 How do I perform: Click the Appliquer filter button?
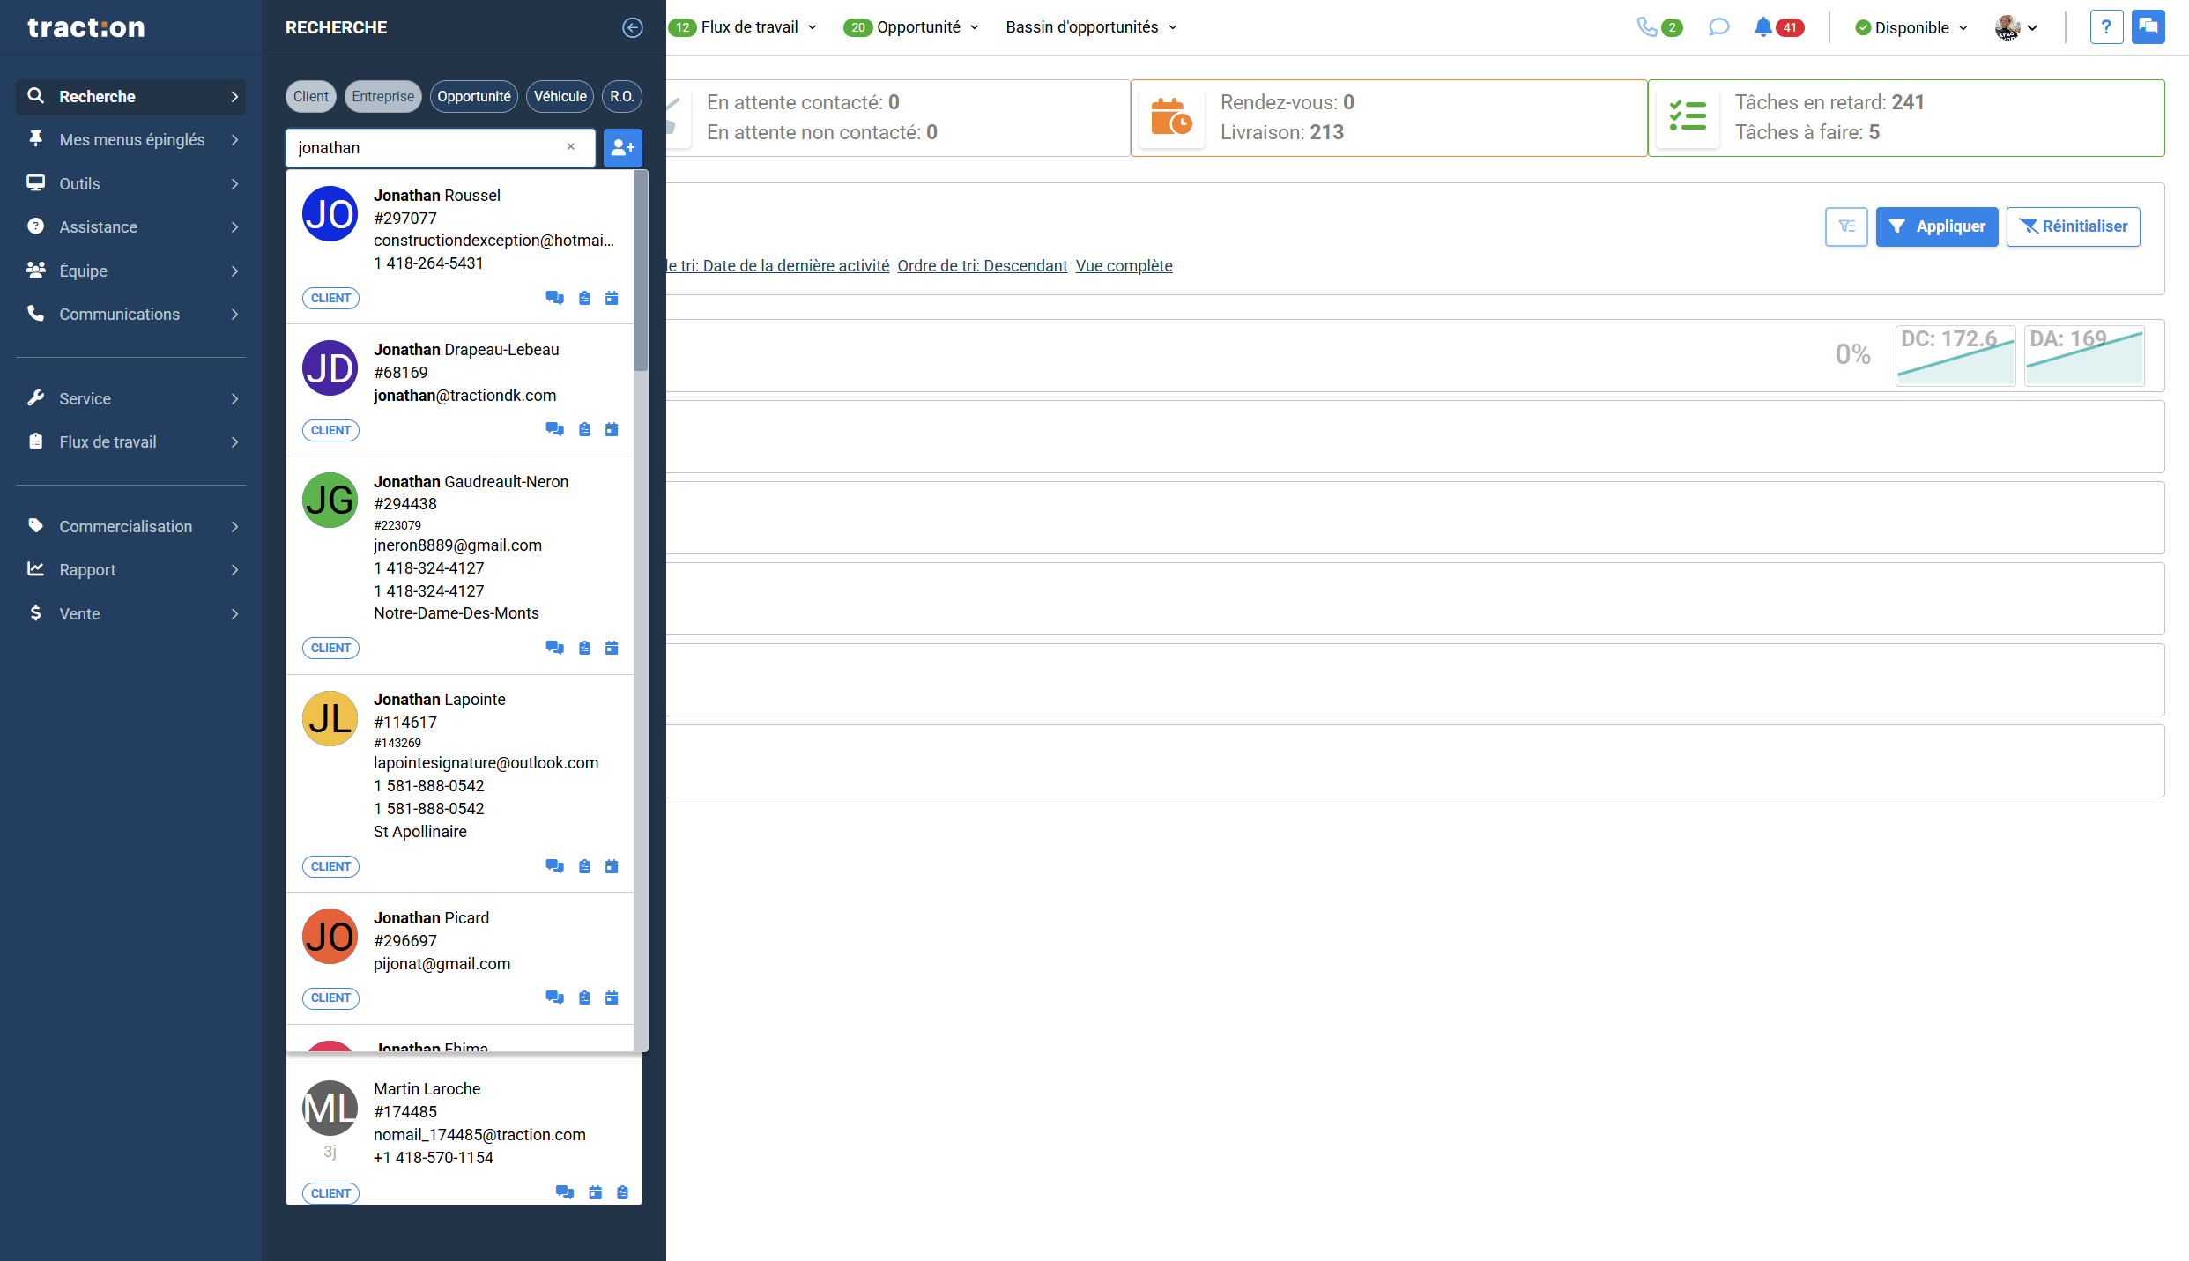1936,227
